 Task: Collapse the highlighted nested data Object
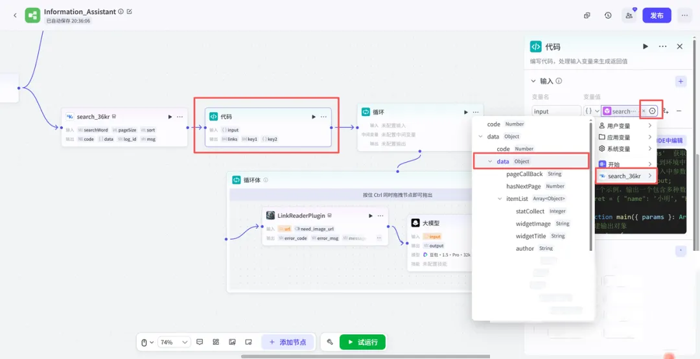pyautogui.click(x=490, y=161)
